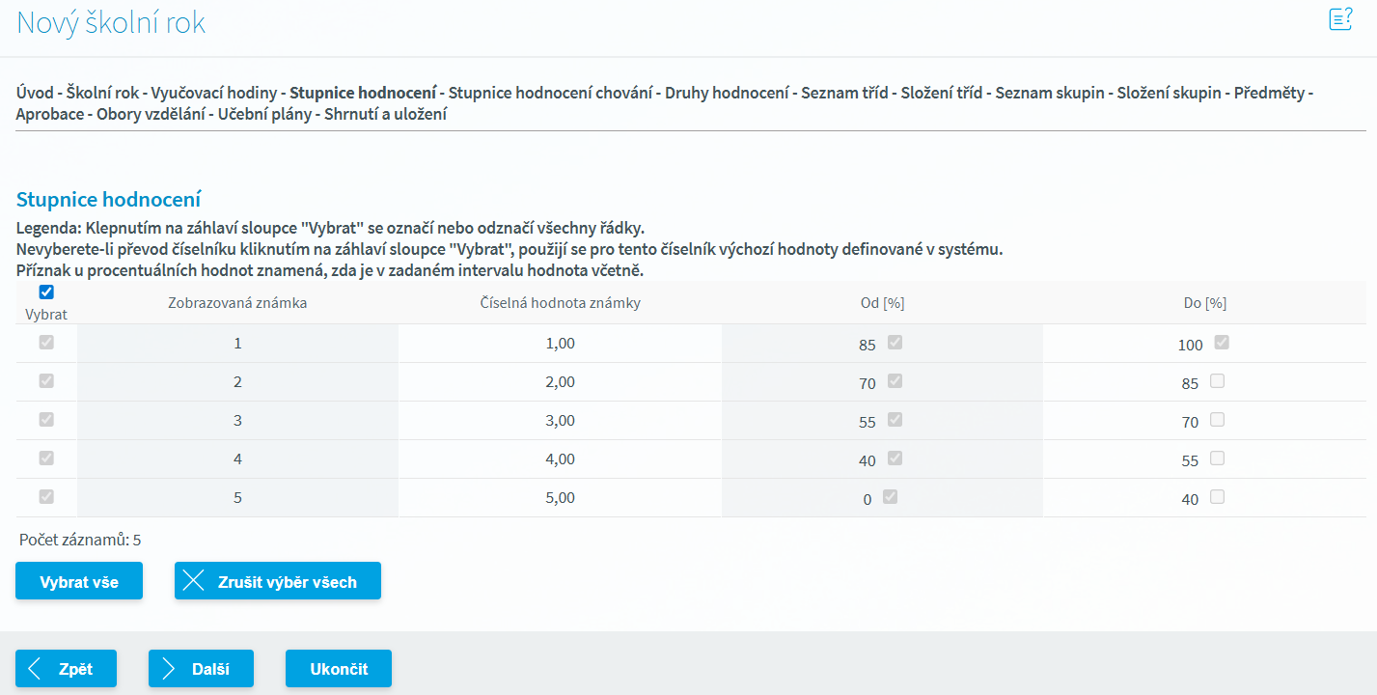Toggle the Do [%] checkbox beside 100

[1222, 343]
